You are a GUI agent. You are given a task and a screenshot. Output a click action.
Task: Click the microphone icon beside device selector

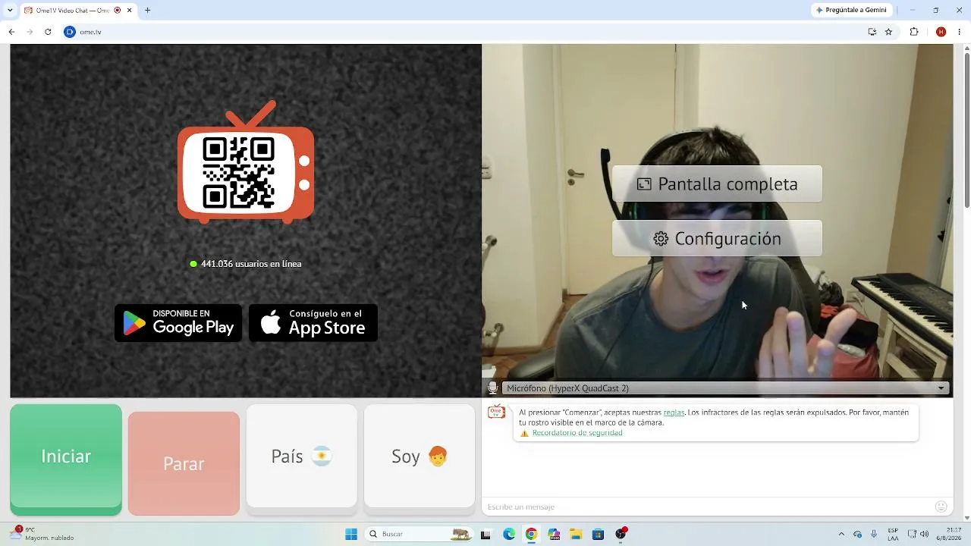click(x=492, y=388)
